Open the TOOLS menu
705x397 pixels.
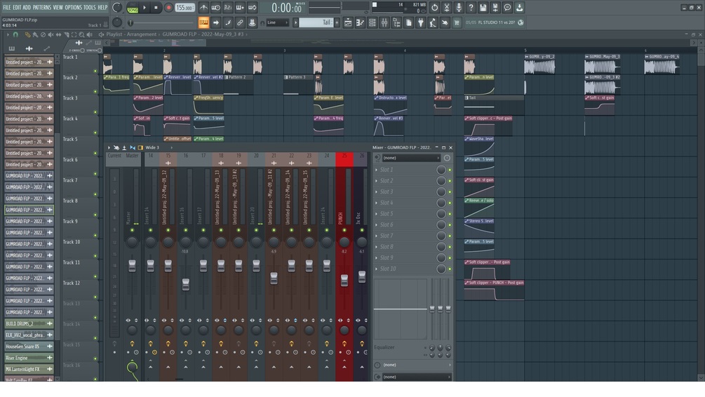tap(90, 7)
